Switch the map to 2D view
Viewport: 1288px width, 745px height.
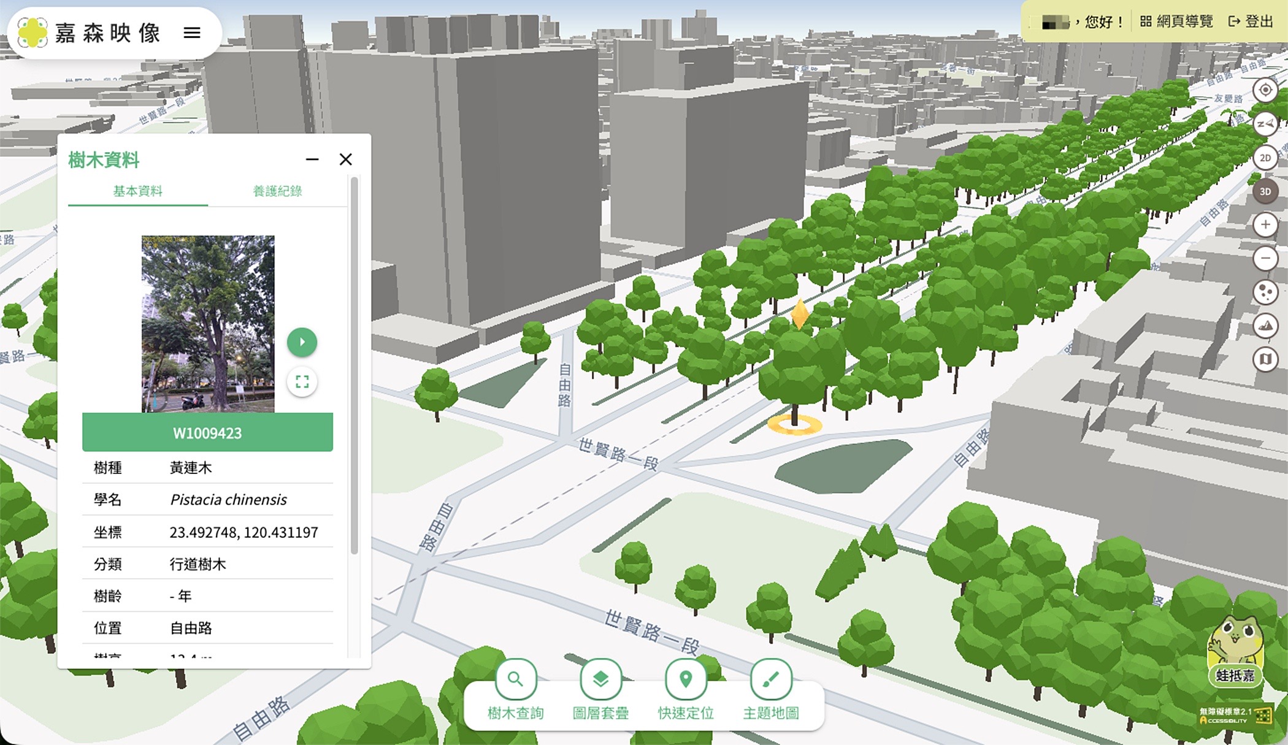(1265, 158)
